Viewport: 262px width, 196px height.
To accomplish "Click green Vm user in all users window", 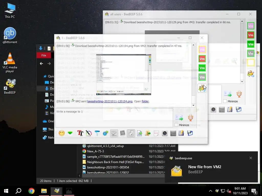I will point(251,44).
